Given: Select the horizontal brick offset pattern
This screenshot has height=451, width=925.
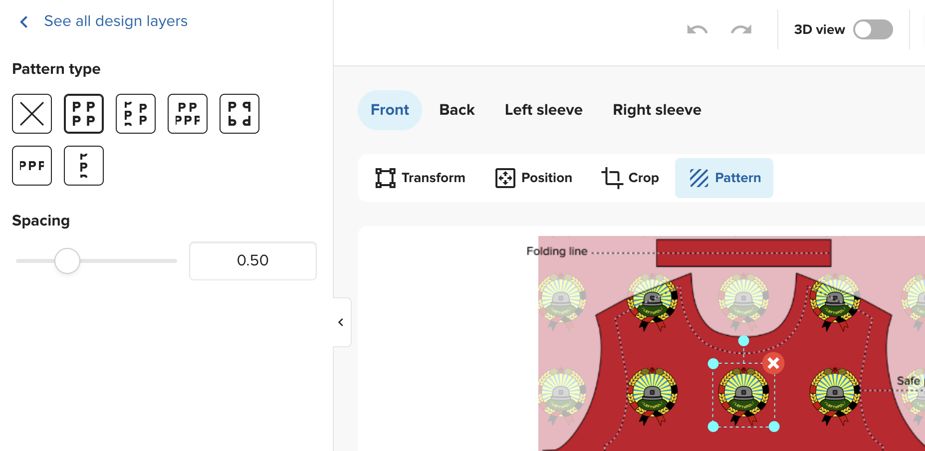Looking at the screenshot, I should pos(188,114).
